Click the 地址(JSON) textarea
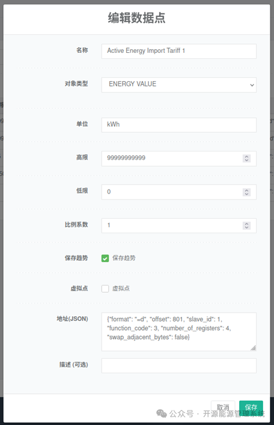 pyautogui.click(x=179, y=332)
